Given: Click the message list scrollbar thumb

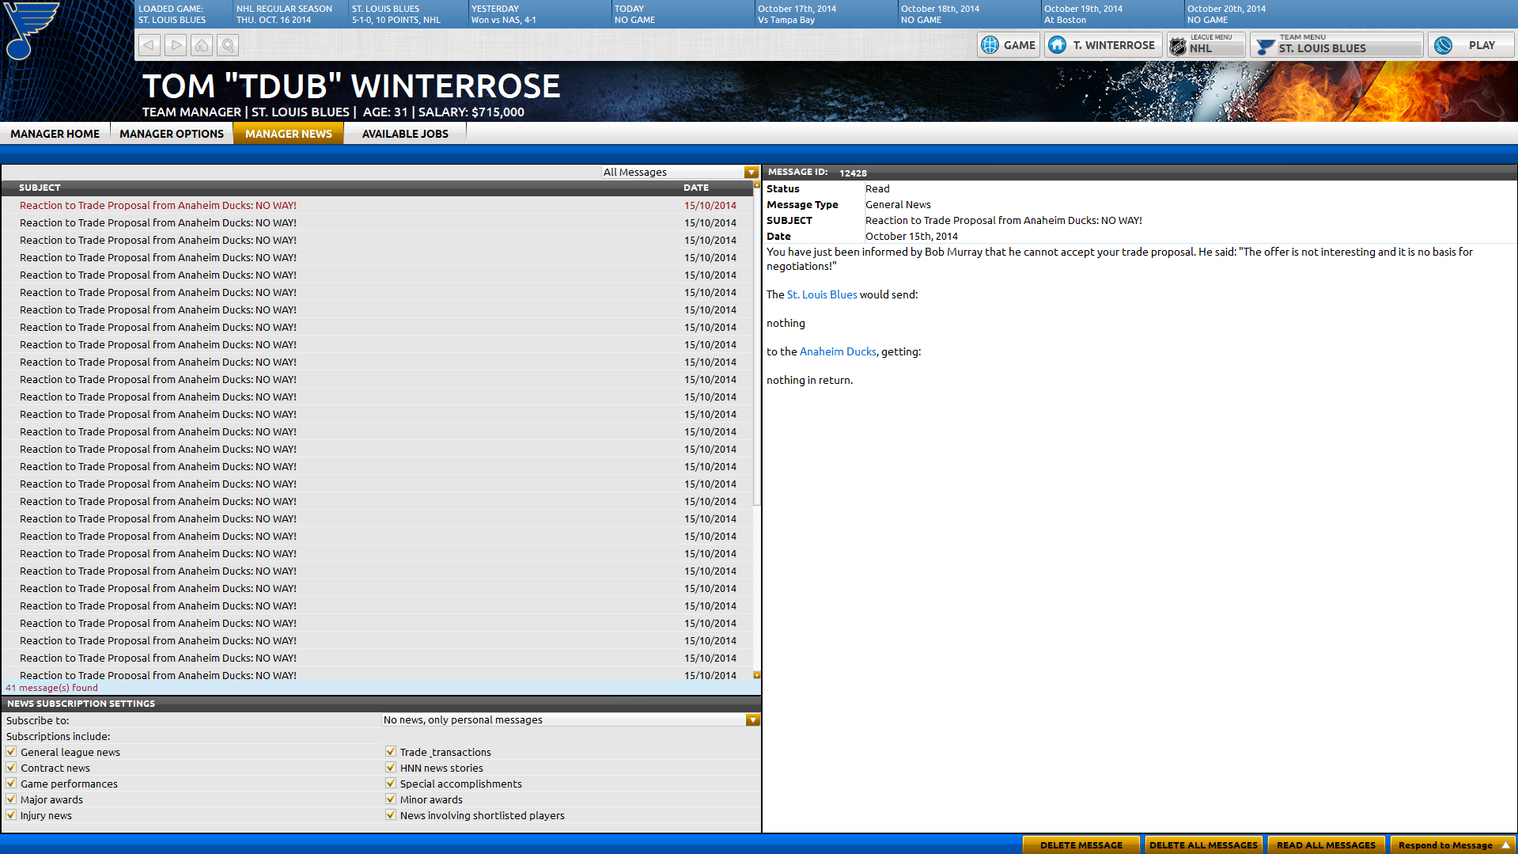Looking at the screenshot, I should click(x=757, y=347).
